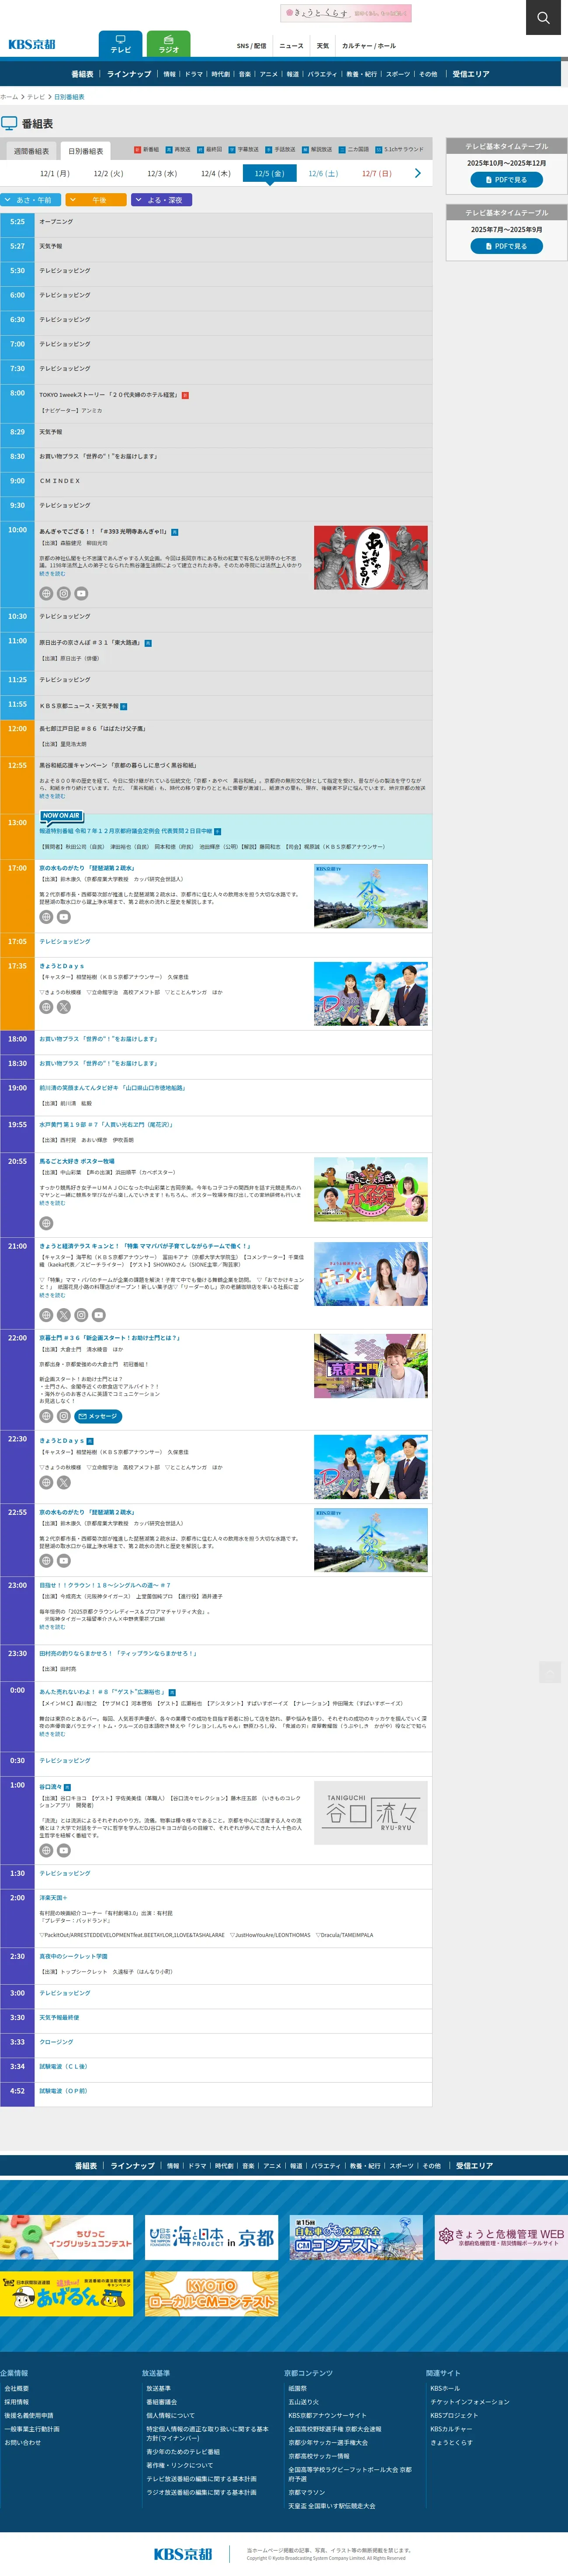568x2576 pixels.
Task: Open Instagram icon for 22:00 京暮士門
Action: tap(64, 1416)
